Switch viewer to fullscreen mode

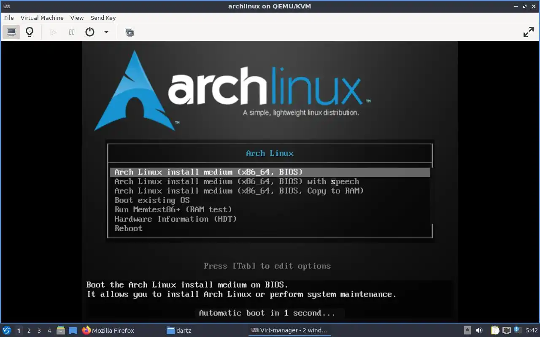(x=529, y=32)
